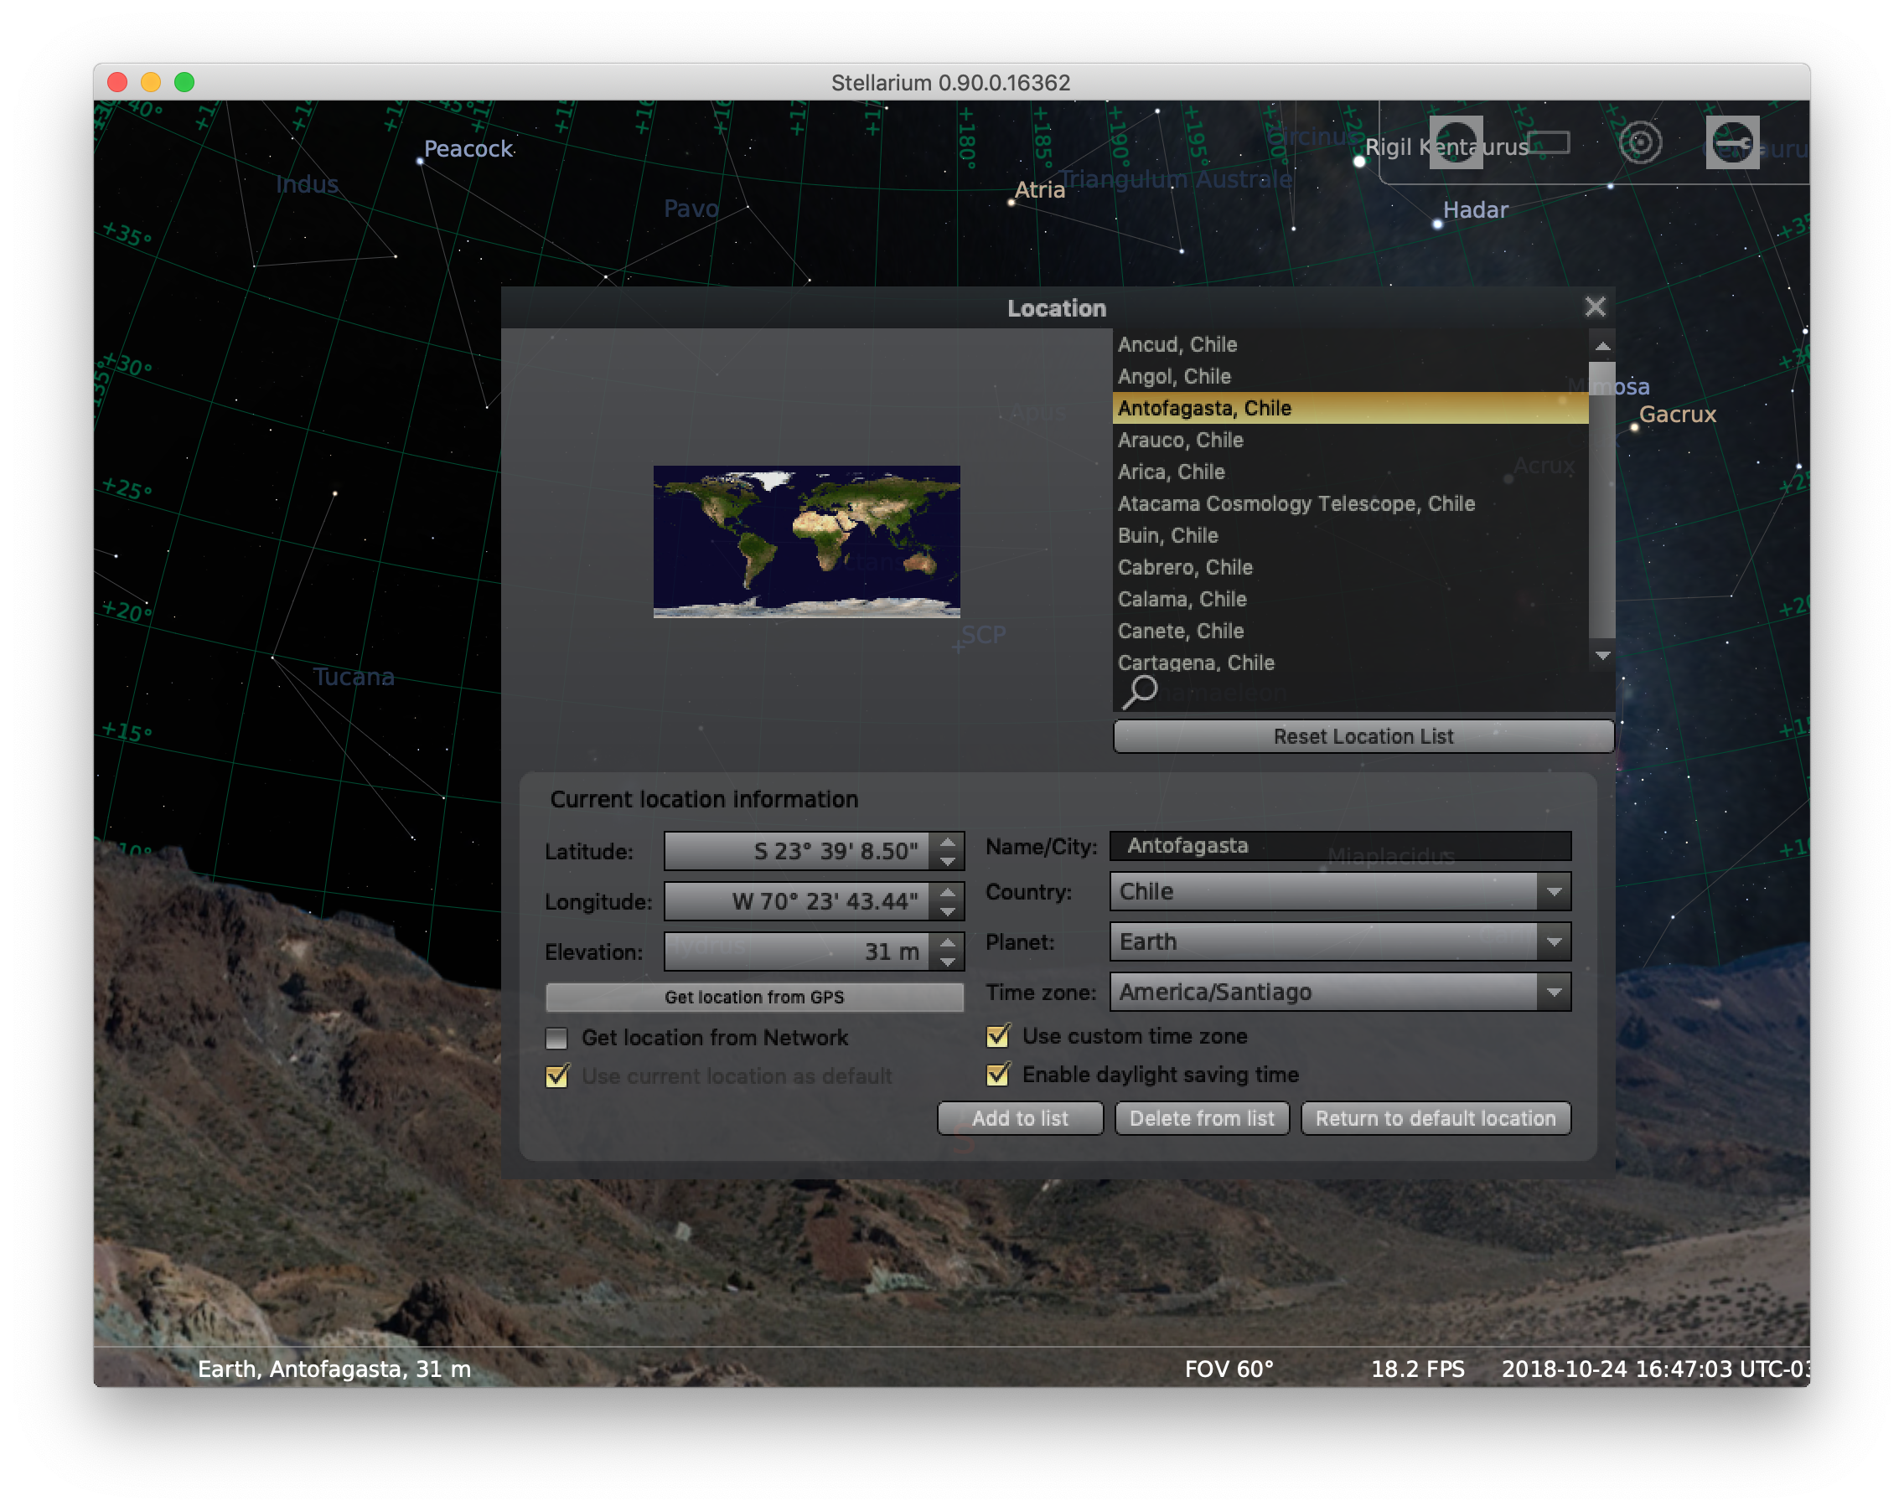Increase latitude using the up spinner arrow
The height and width of the screenshot is (1511, 1904).
[948, 842]
